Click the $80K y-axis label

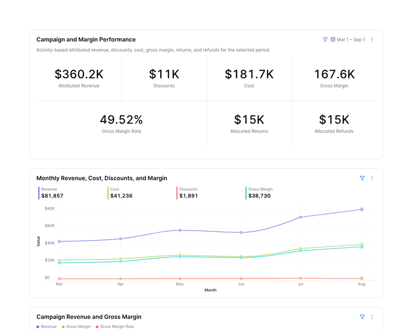click(49, 209)
